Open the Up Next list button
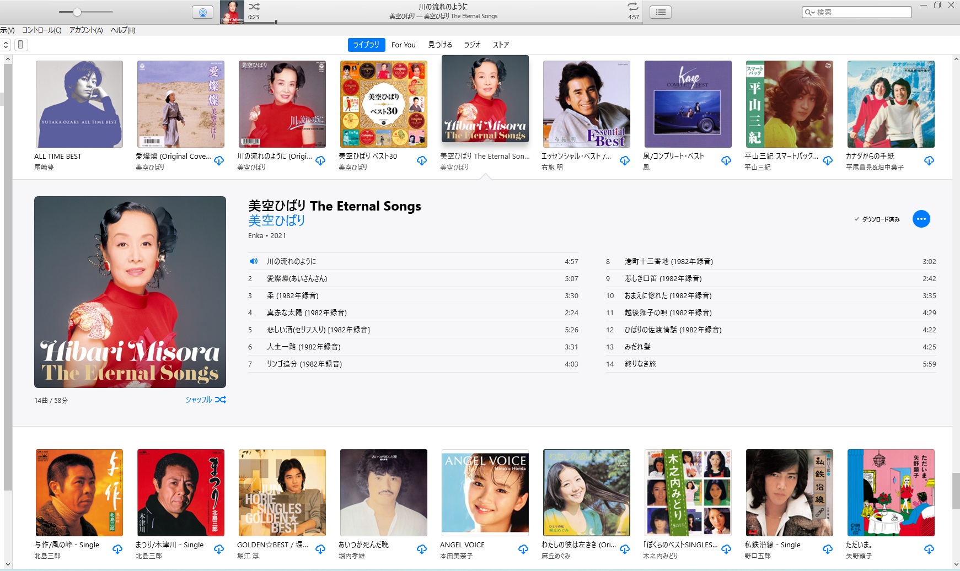Image resolution: width=960 pixels, height=571 pixels. tap(661, 12)
